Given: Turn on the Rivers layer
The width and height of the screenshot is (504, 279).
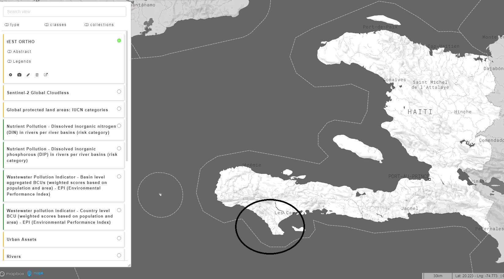Looking at the screenshot, I should click(x=119, y=255).
